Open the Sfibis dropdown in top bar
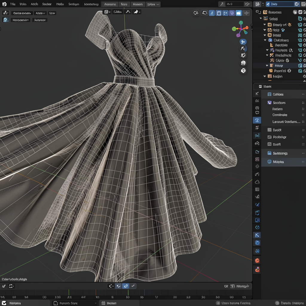The image size is (306, 306). (153, 4)
